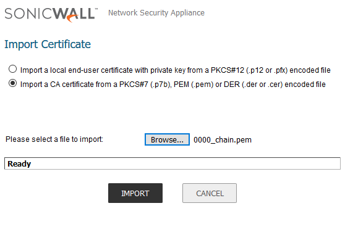Click the 'Import a local end-user certificate' option label
345x227 pixels.
click(x=176, y=70)
